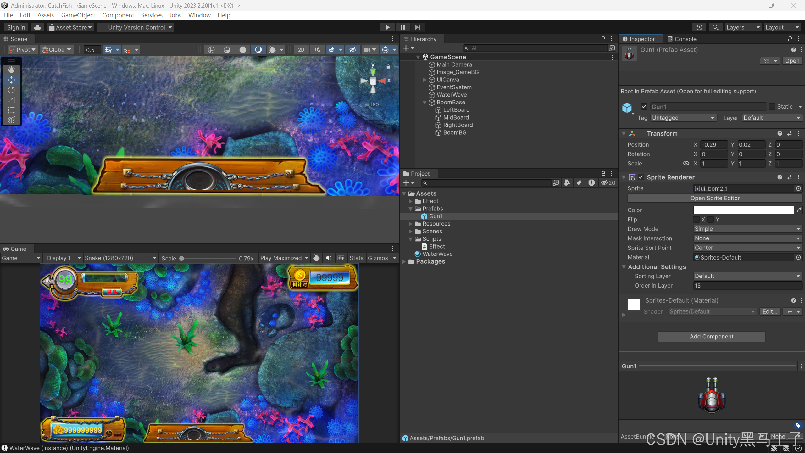The width and height of the screenshot is (805, 453).
Task: Click the Open Sprite Editor button
Action: tap(715, 198)
